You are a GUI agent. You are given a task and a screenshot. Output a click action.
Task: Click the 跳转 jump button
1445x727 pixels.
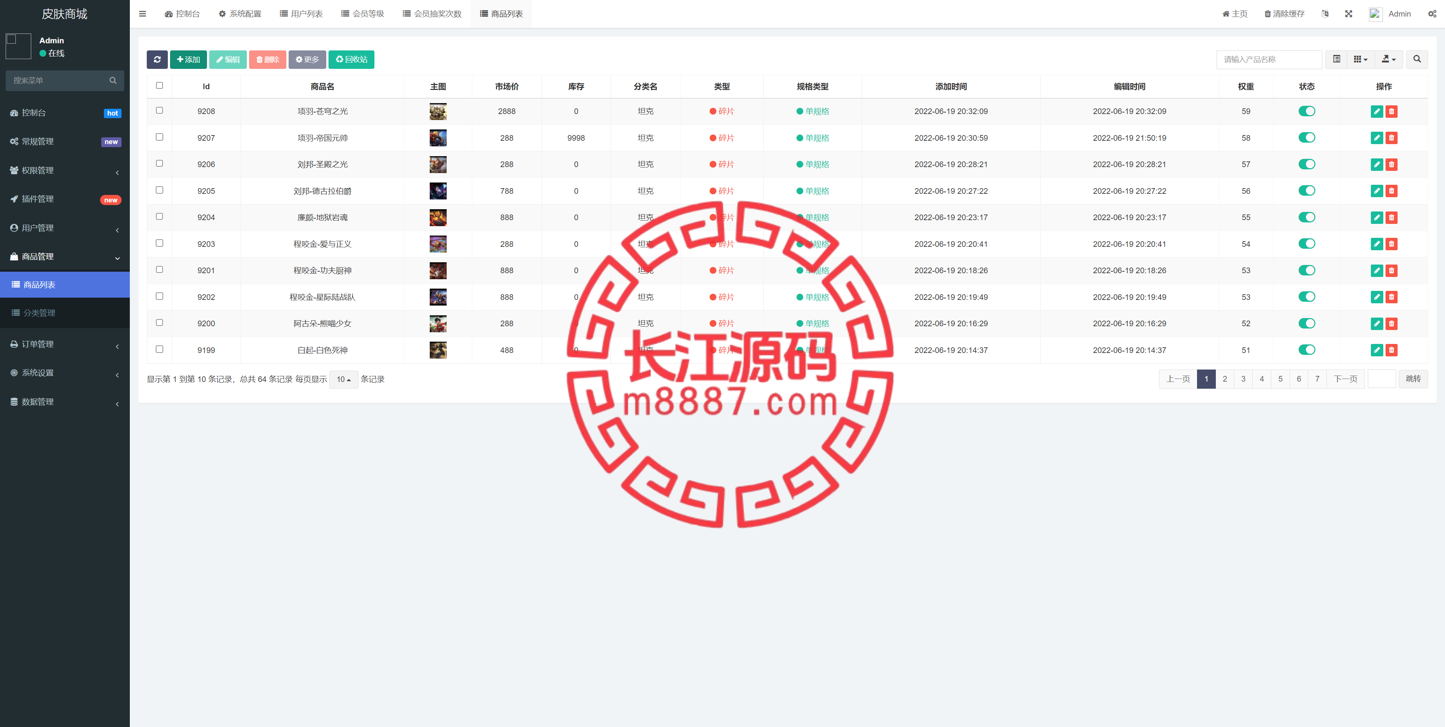click(1413, 379)
